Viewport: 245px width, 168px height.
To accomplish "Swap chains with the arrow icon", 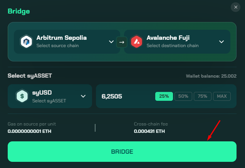I will (x=122, y=42).
